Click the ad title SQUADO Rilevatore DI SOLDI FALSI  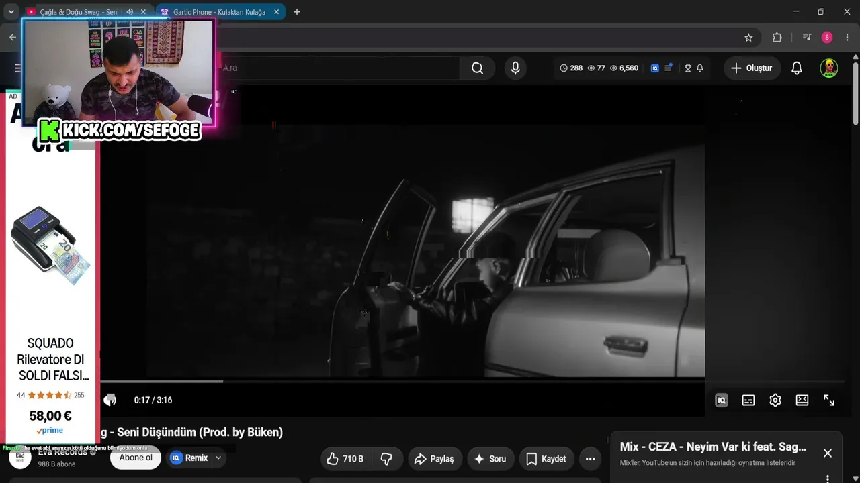[x=53, y=360]
